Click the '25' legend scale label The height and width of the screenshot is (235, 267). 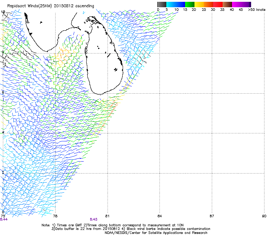click(x=204, y=10)
